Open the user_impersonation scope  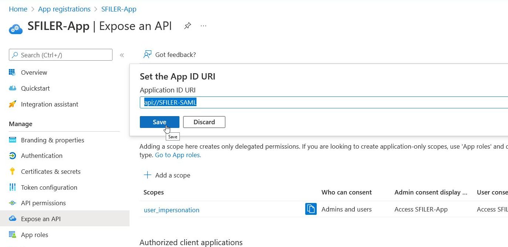click(172, 210)
